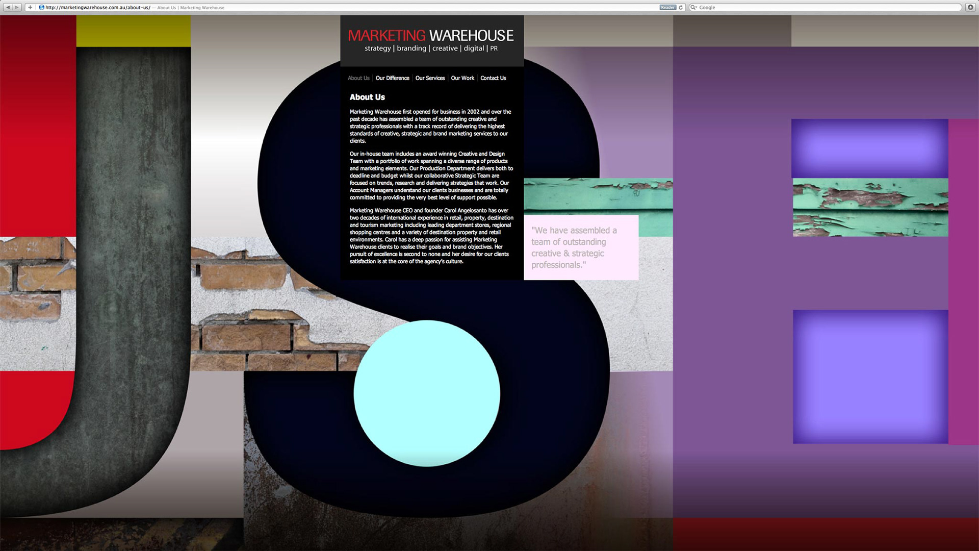Go to Our Difference page
The image size is (979, 551).
392,78
